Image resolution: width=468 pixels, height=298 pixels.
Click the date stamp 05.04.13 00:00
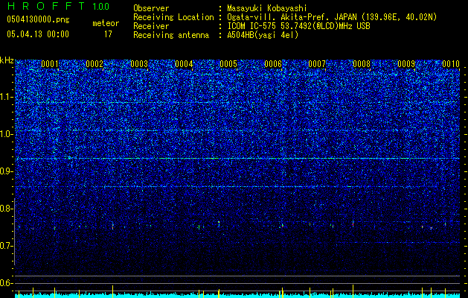[38, 34]
